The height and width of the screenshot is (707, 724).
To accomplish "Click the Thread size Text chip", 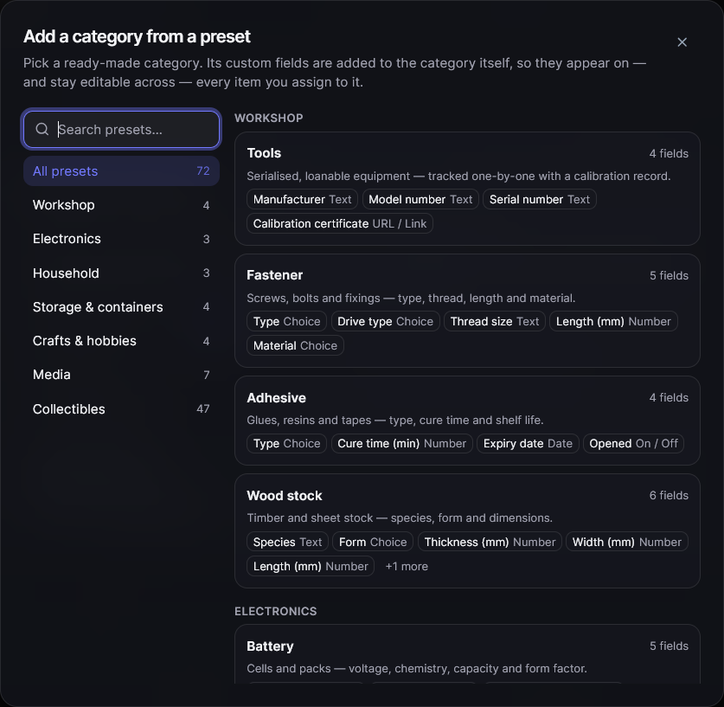I will tap(495, 321).
